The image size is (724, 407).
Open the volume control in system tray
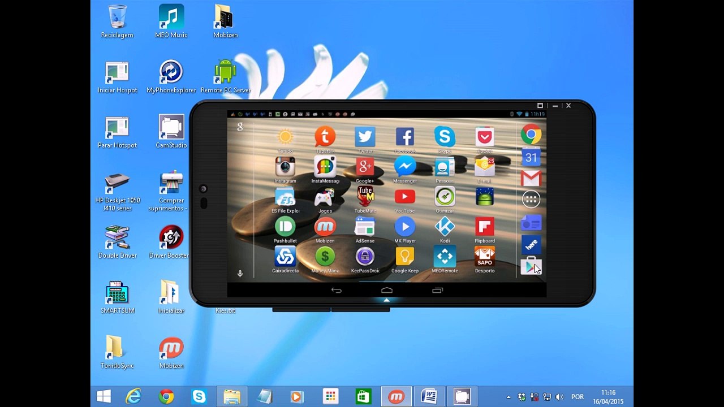(x=560, y=397)
